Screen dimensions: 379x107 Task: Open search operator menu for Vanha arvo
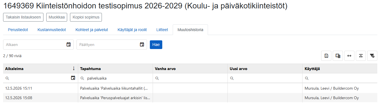157,78
